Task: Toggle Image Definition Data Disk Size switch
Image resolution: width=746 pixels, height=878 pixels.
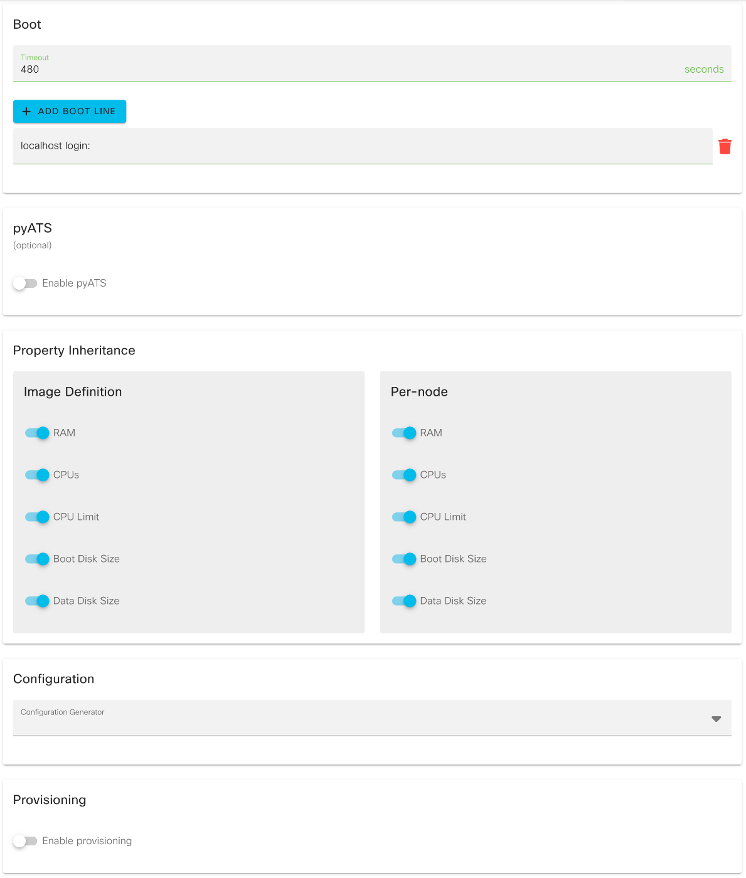Action: [x=37, y=601]
